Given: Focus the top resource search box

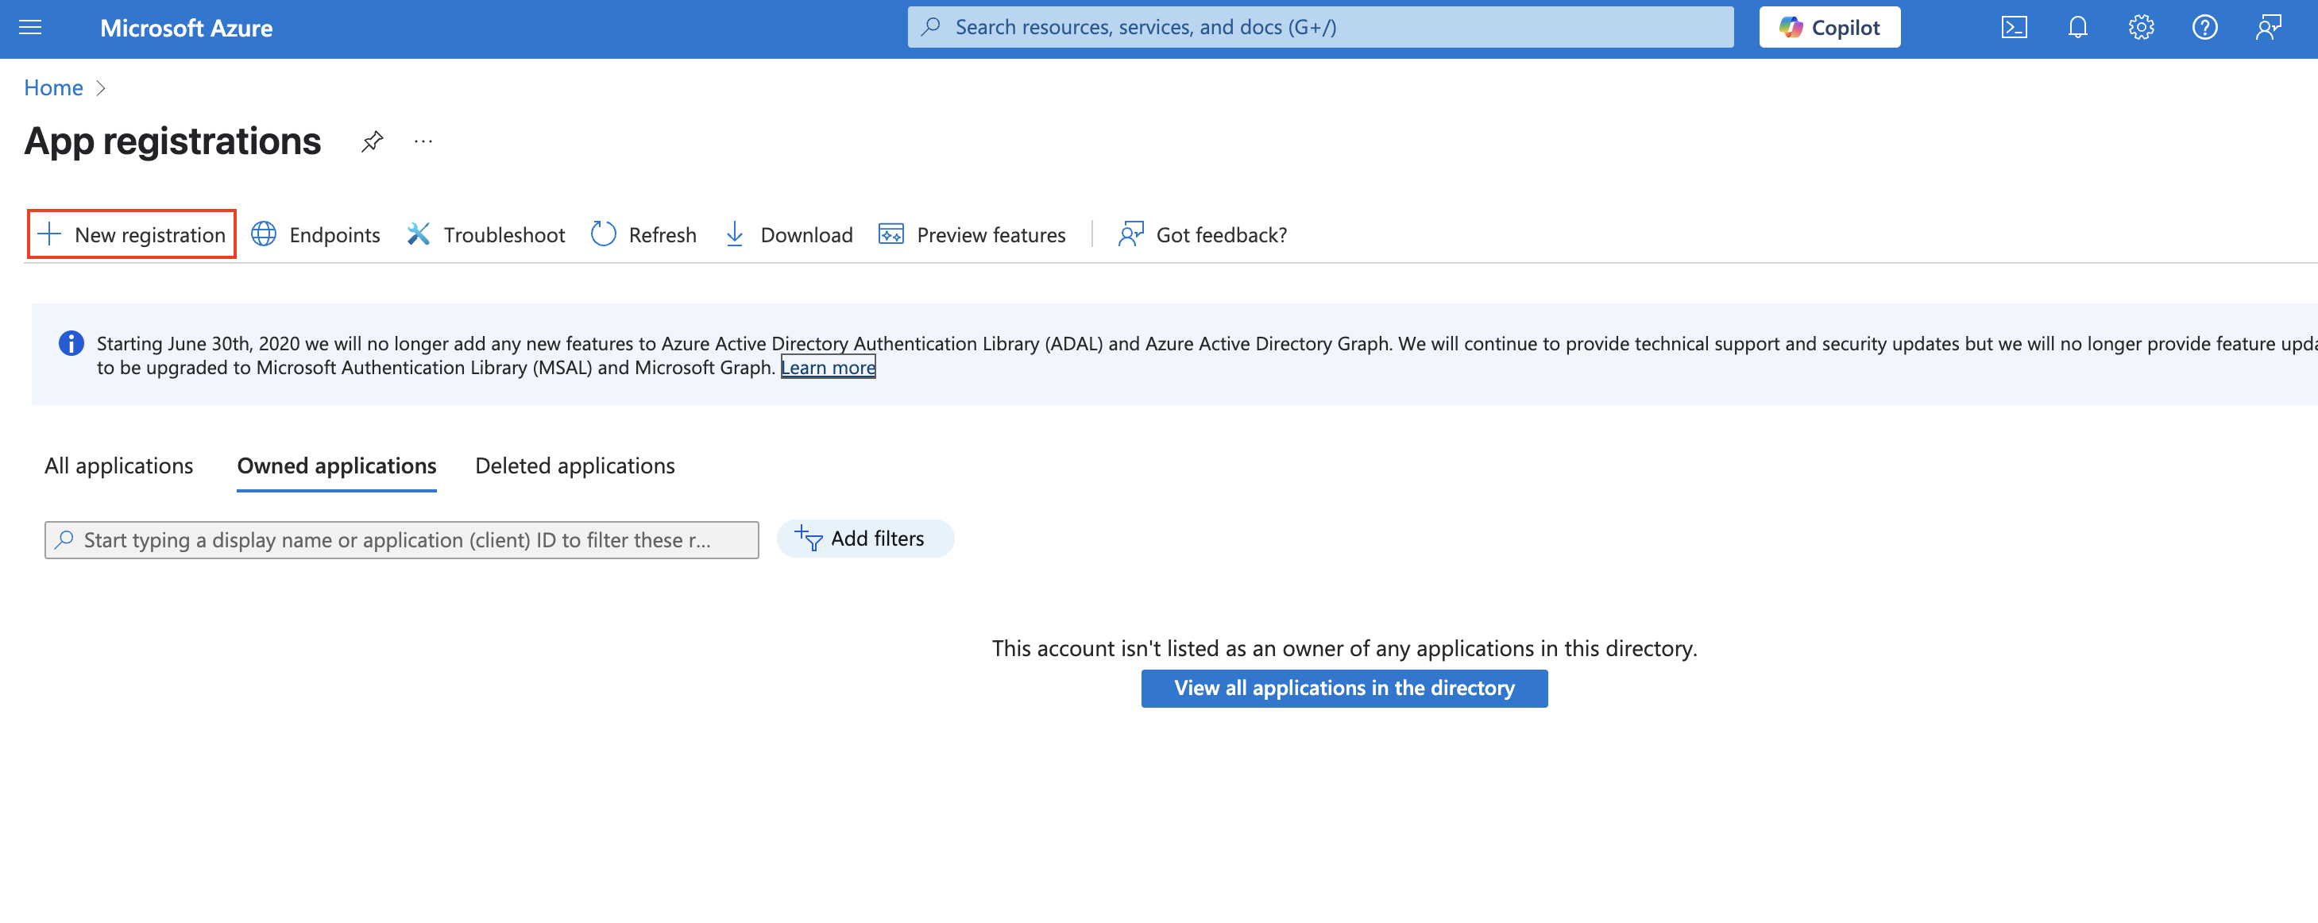Looking at the screenshot, I should 1320,27.
